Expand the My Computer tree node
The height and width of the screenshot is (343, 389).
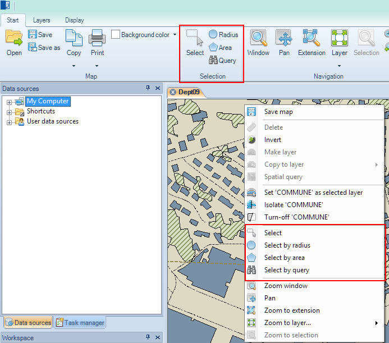point(10,102)
